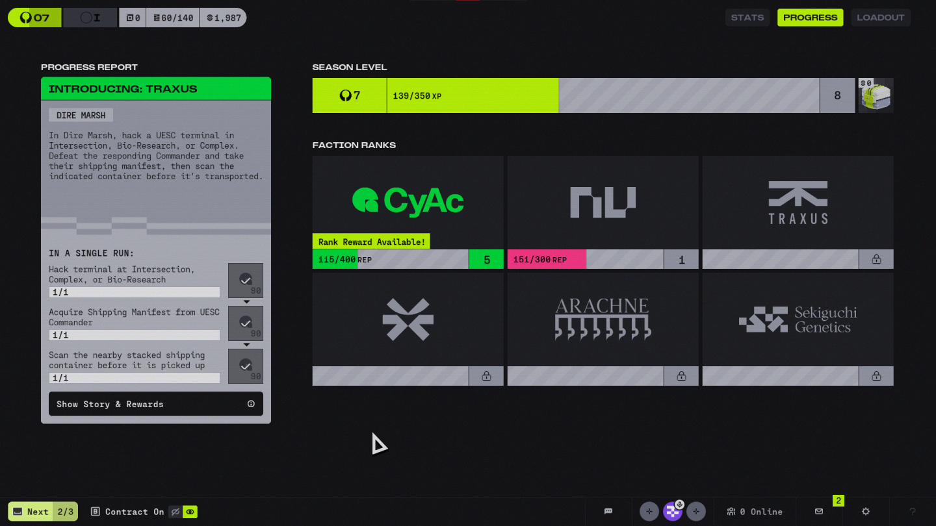Click the Hack terminal objective checkmark
Screen dimensions: 936x526
246,280
